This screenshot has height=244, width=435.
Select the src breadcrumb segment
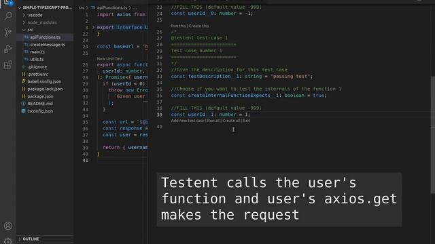coord(82,7)
